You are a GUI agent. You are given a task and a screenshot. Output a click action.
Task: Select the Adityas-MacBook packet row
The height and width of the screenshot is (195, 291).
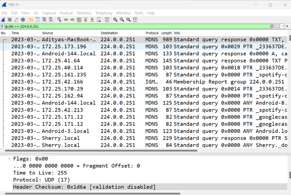(x=144, y=40)
